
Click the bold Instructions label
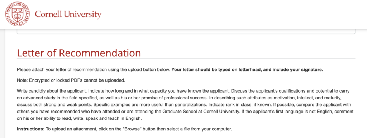click(x=31, y=129)
